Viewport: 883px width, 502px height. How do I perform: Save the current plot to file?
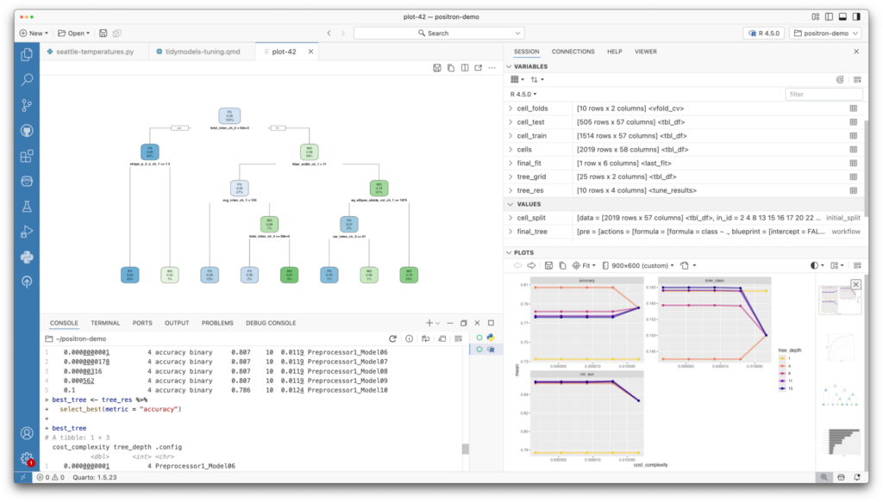pos(549,265)
